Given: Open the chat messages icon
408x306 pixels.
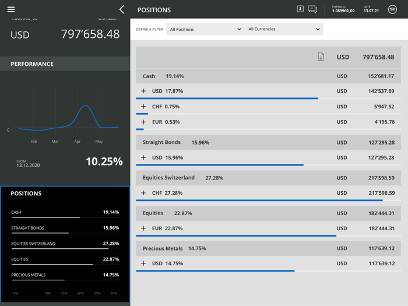Looking at the screenshot, I should click(x=312, y=9).
